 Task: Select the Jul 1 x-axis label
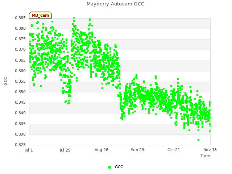click(x=29, y=150)
